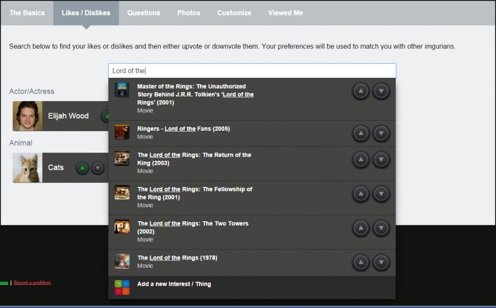
Task: Click 'The Lord of the Rings (1978)' title
Action: point(177,258)
